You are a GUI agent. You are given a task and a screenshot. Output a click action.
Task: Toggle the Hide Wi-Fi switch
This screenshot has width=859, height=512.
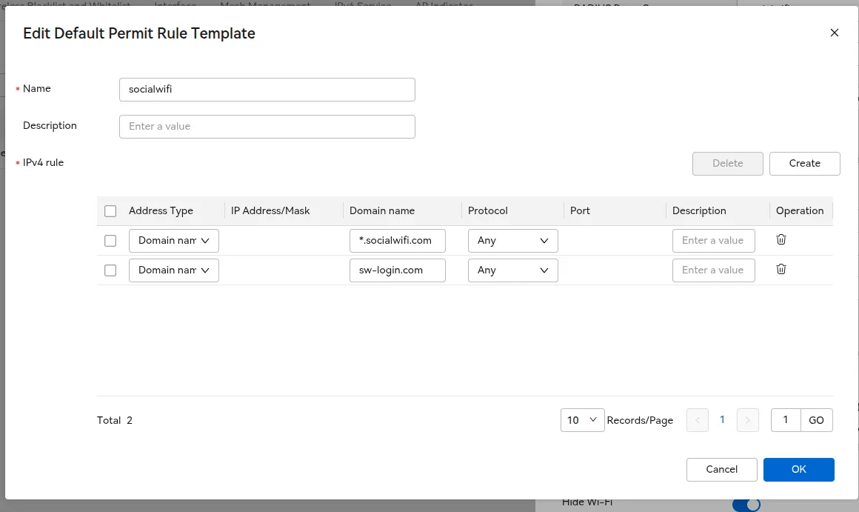[746, 505]
